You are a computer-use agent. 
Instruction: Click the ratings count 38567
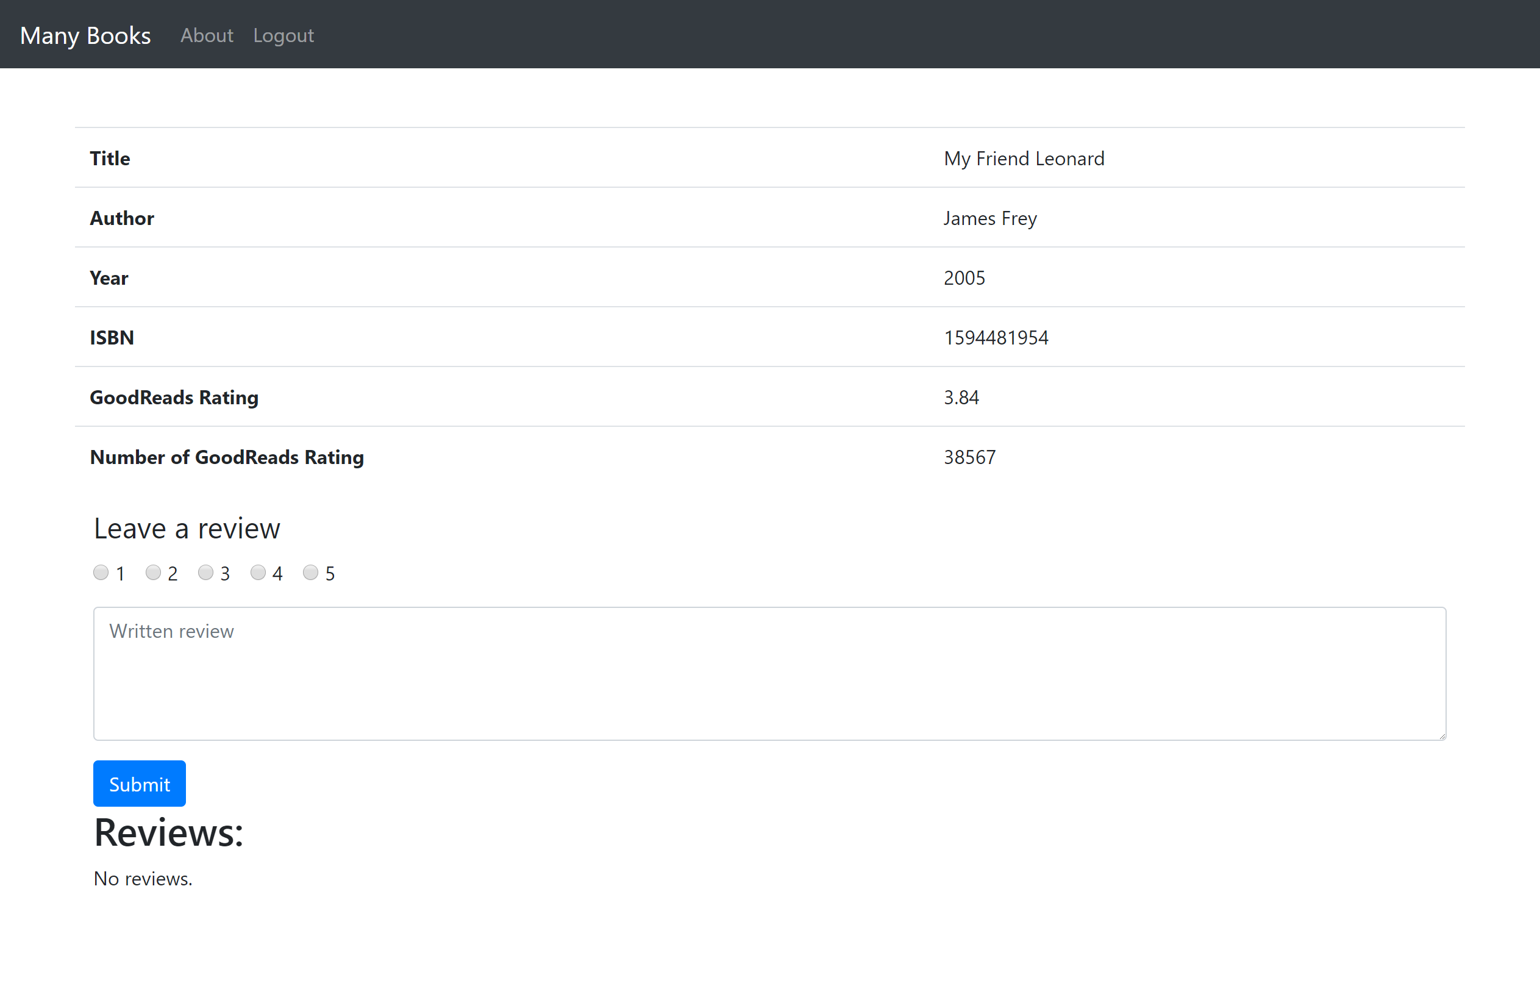pos(969,457)
